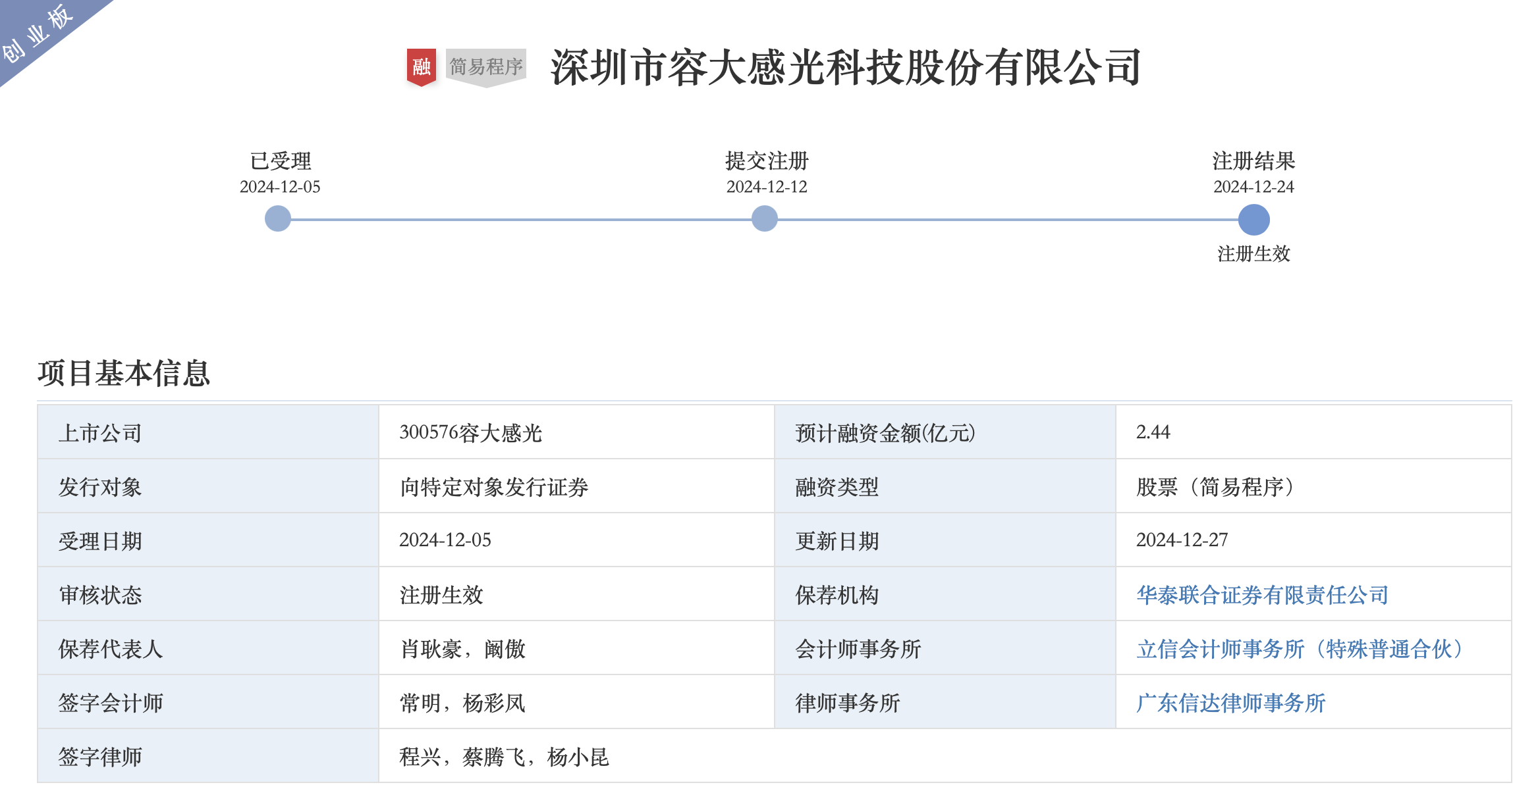
Task: Click the 预计融资金额(亿元) label
Action: 885,432
